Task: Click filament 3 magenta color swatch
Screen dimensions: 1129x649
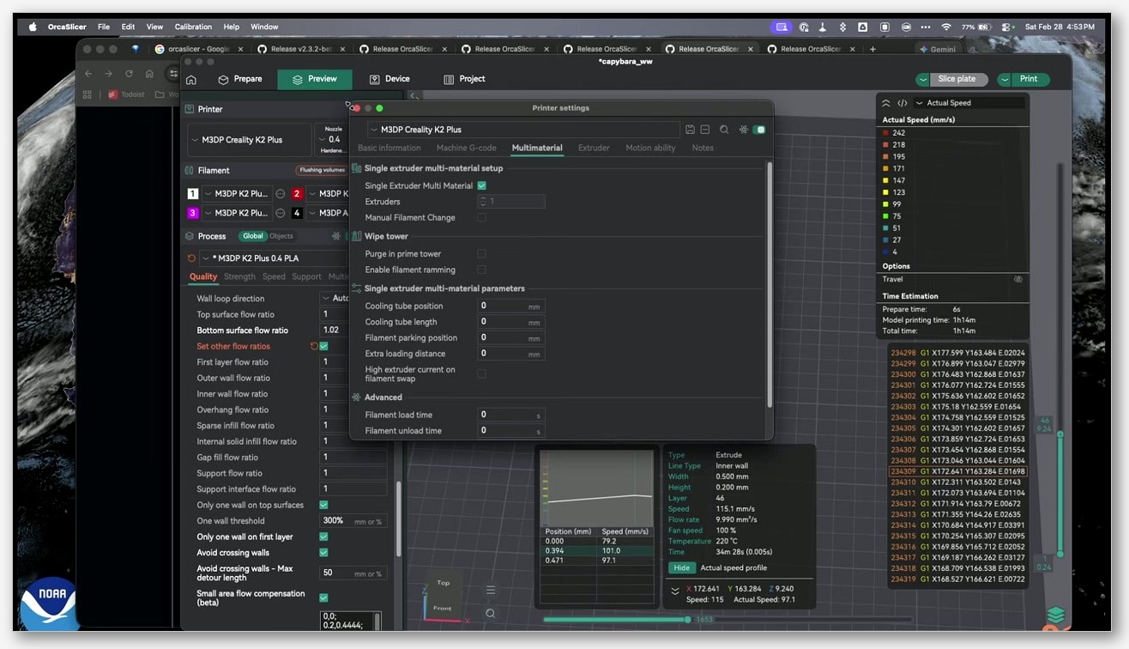Action: 193,213
